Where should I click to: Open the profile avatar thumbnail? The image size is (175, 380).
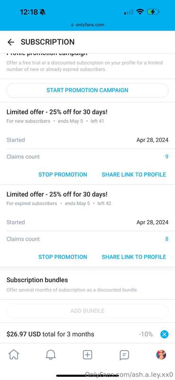(x=161, y=355)
